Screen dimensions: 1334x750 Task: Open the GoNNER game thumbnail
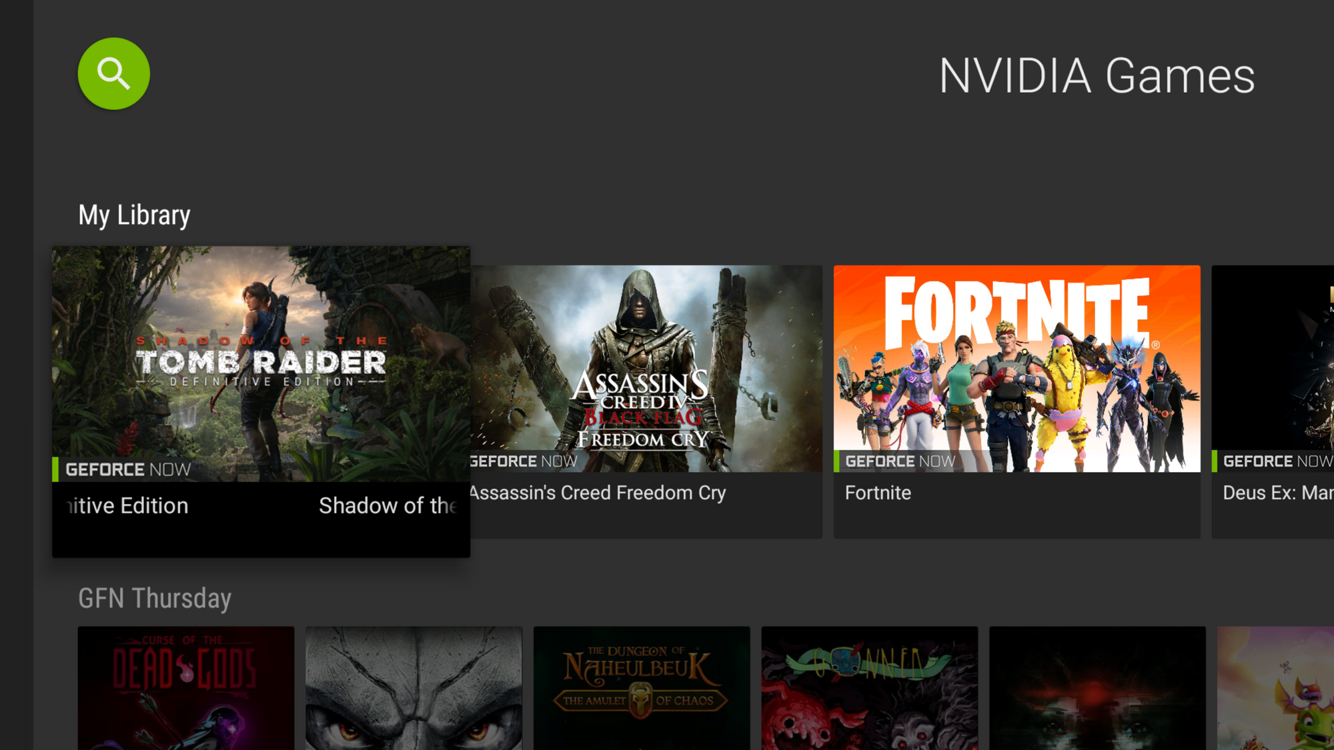870,688
